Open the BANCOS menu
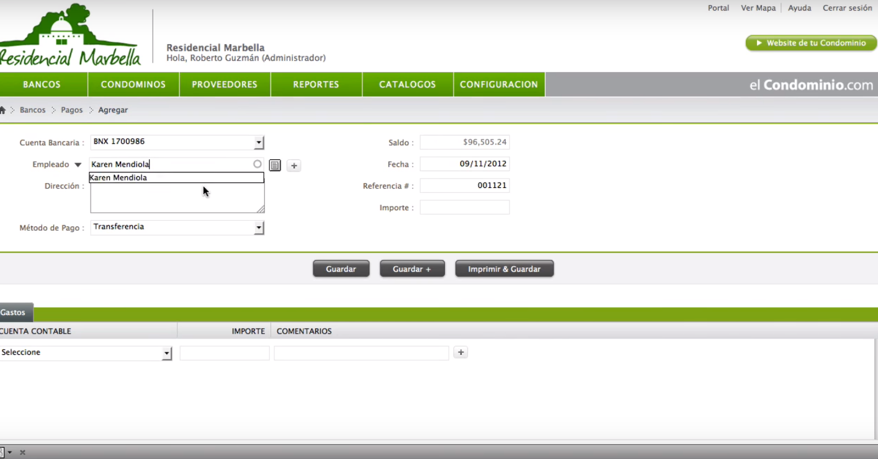878x459 pixels. [x=42, y=84]
